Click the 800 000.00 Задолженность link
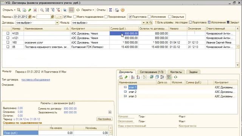 [x=70, y=113]
